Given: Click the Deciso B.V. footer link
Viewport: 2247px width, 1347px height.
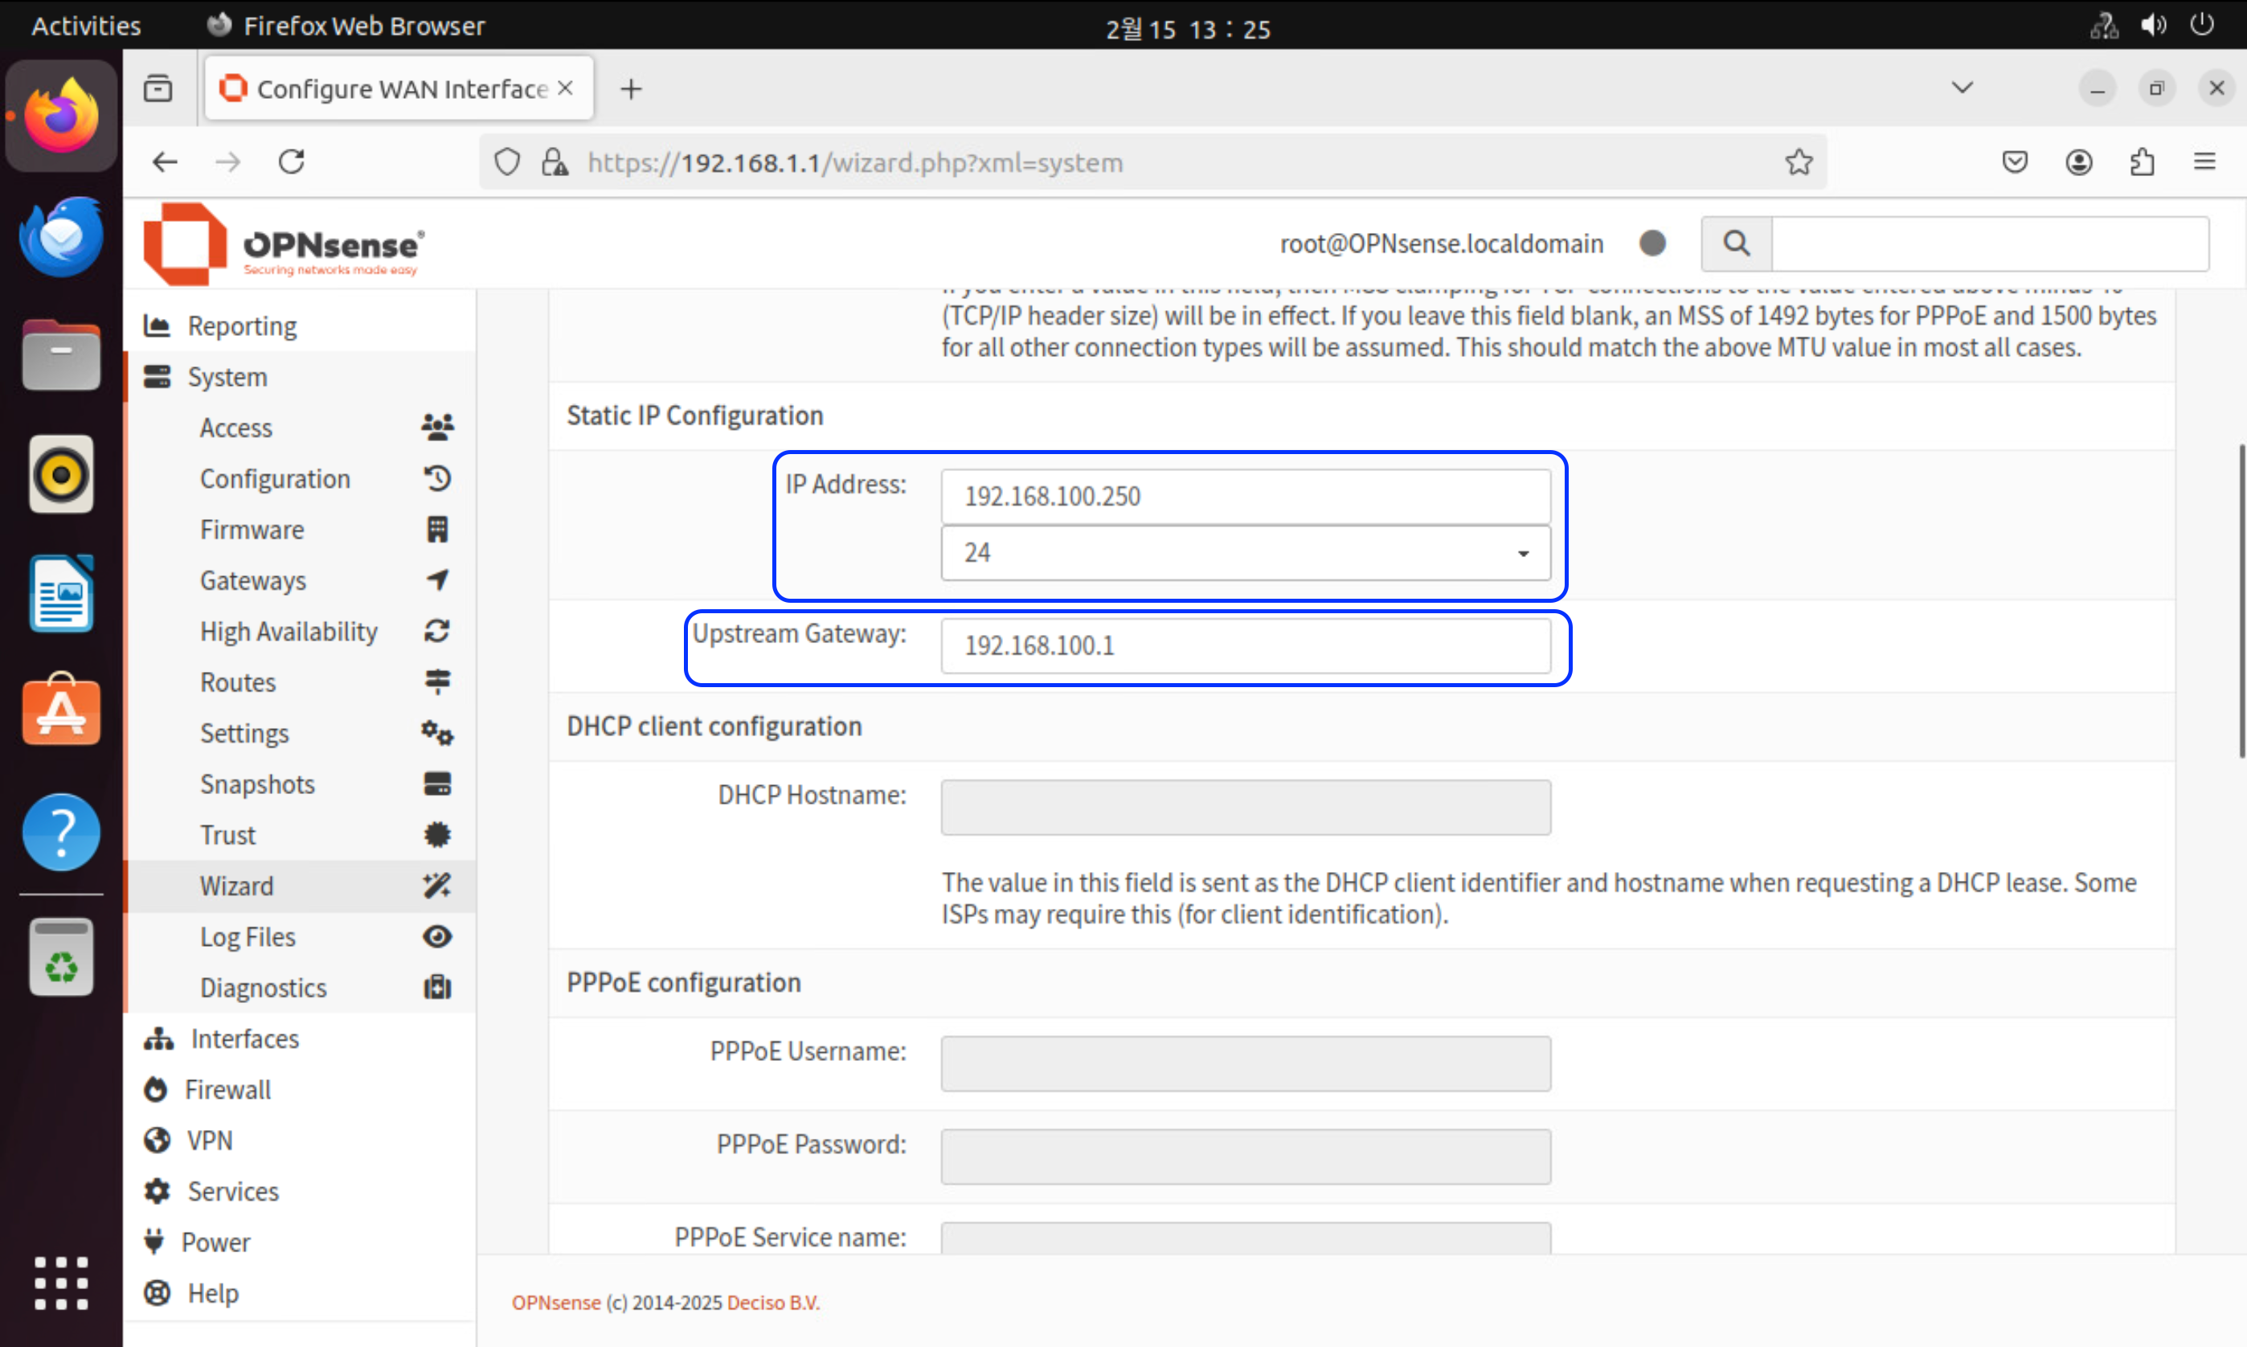Looking at the screenshot, I should 772,1303.
